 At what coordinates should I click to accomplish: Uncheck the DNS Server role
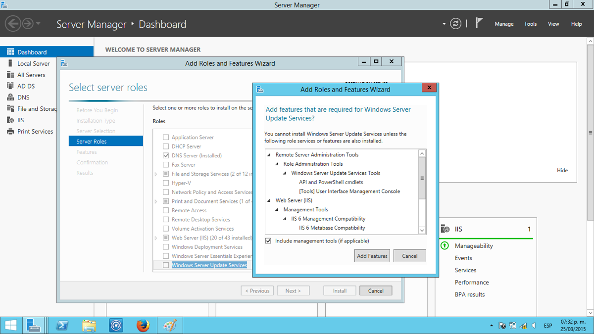pyautogui.click(x=166, y=155)
